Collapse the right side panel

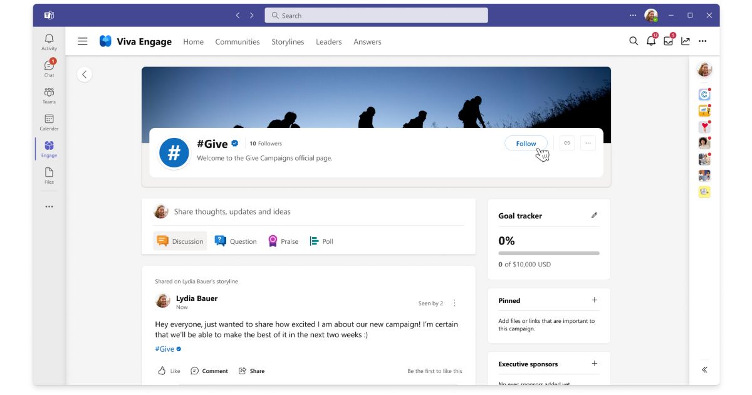coord(704,370)
